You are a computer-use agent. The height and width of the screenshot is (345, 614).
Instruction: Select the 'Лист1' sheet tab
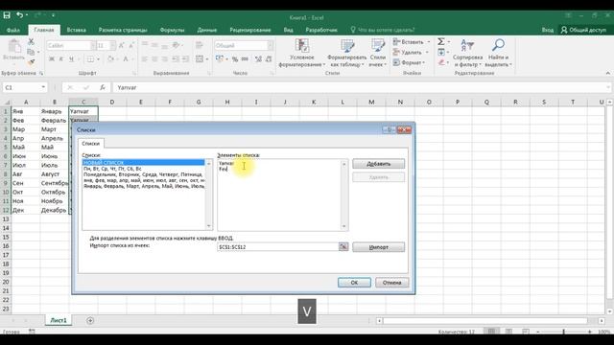click(x=59, y=320)
